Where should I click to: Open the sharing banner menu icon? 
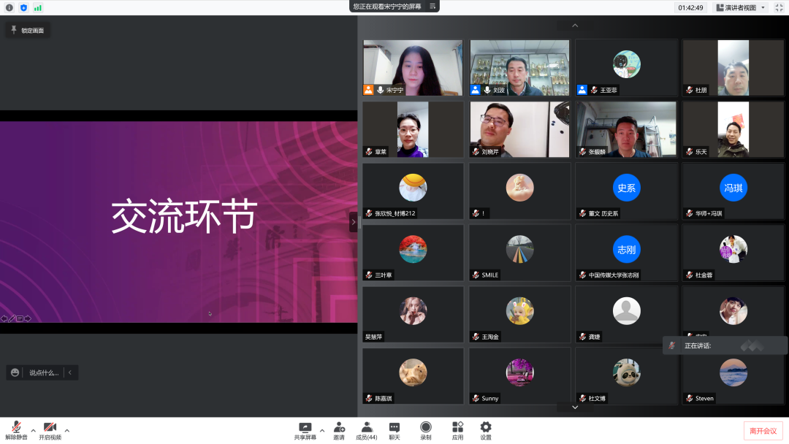click(x=432, y=7)
